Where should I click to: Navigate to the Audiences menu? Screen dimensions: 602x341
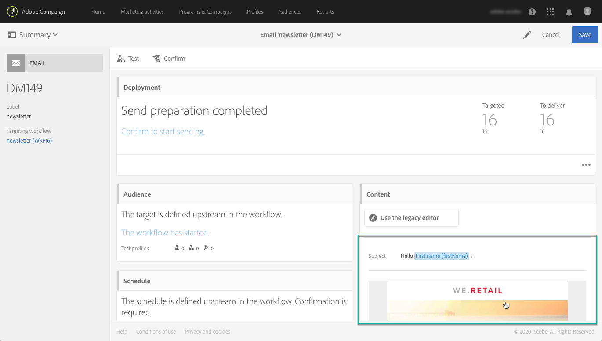[290, 12]
